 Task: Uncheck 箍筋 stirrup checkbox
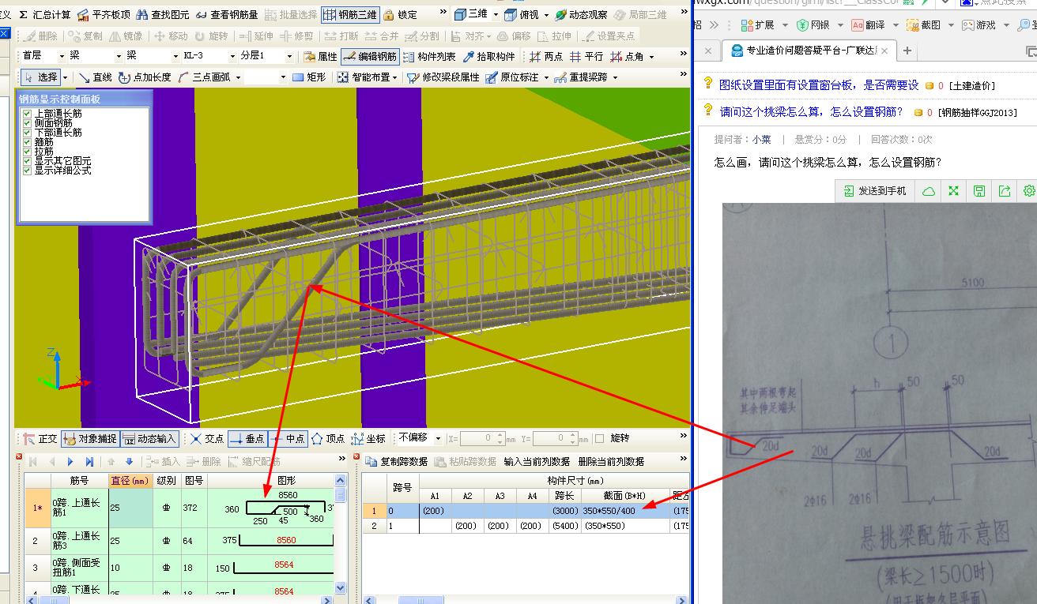(28, 142)
